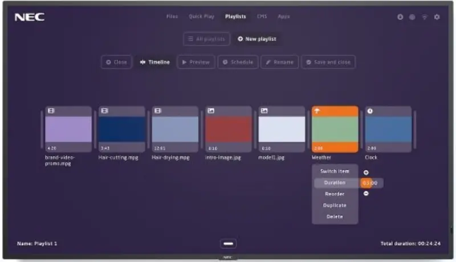This screenshot has height=262, width=456.
Task: Click the 4:20 duration on first card
Action: [x=52, y=148]
